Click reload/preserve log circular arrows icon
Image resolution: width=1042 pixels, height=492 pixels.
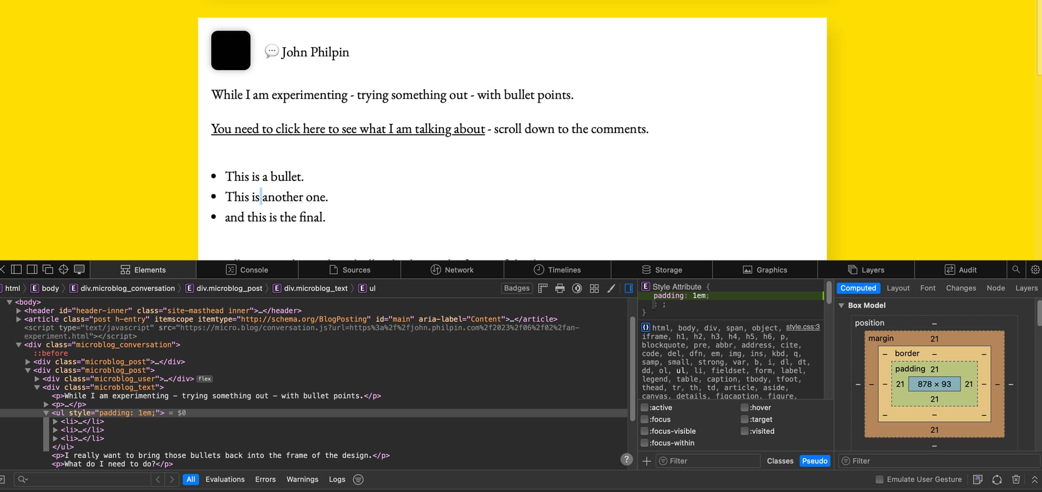tap(997, 480)
